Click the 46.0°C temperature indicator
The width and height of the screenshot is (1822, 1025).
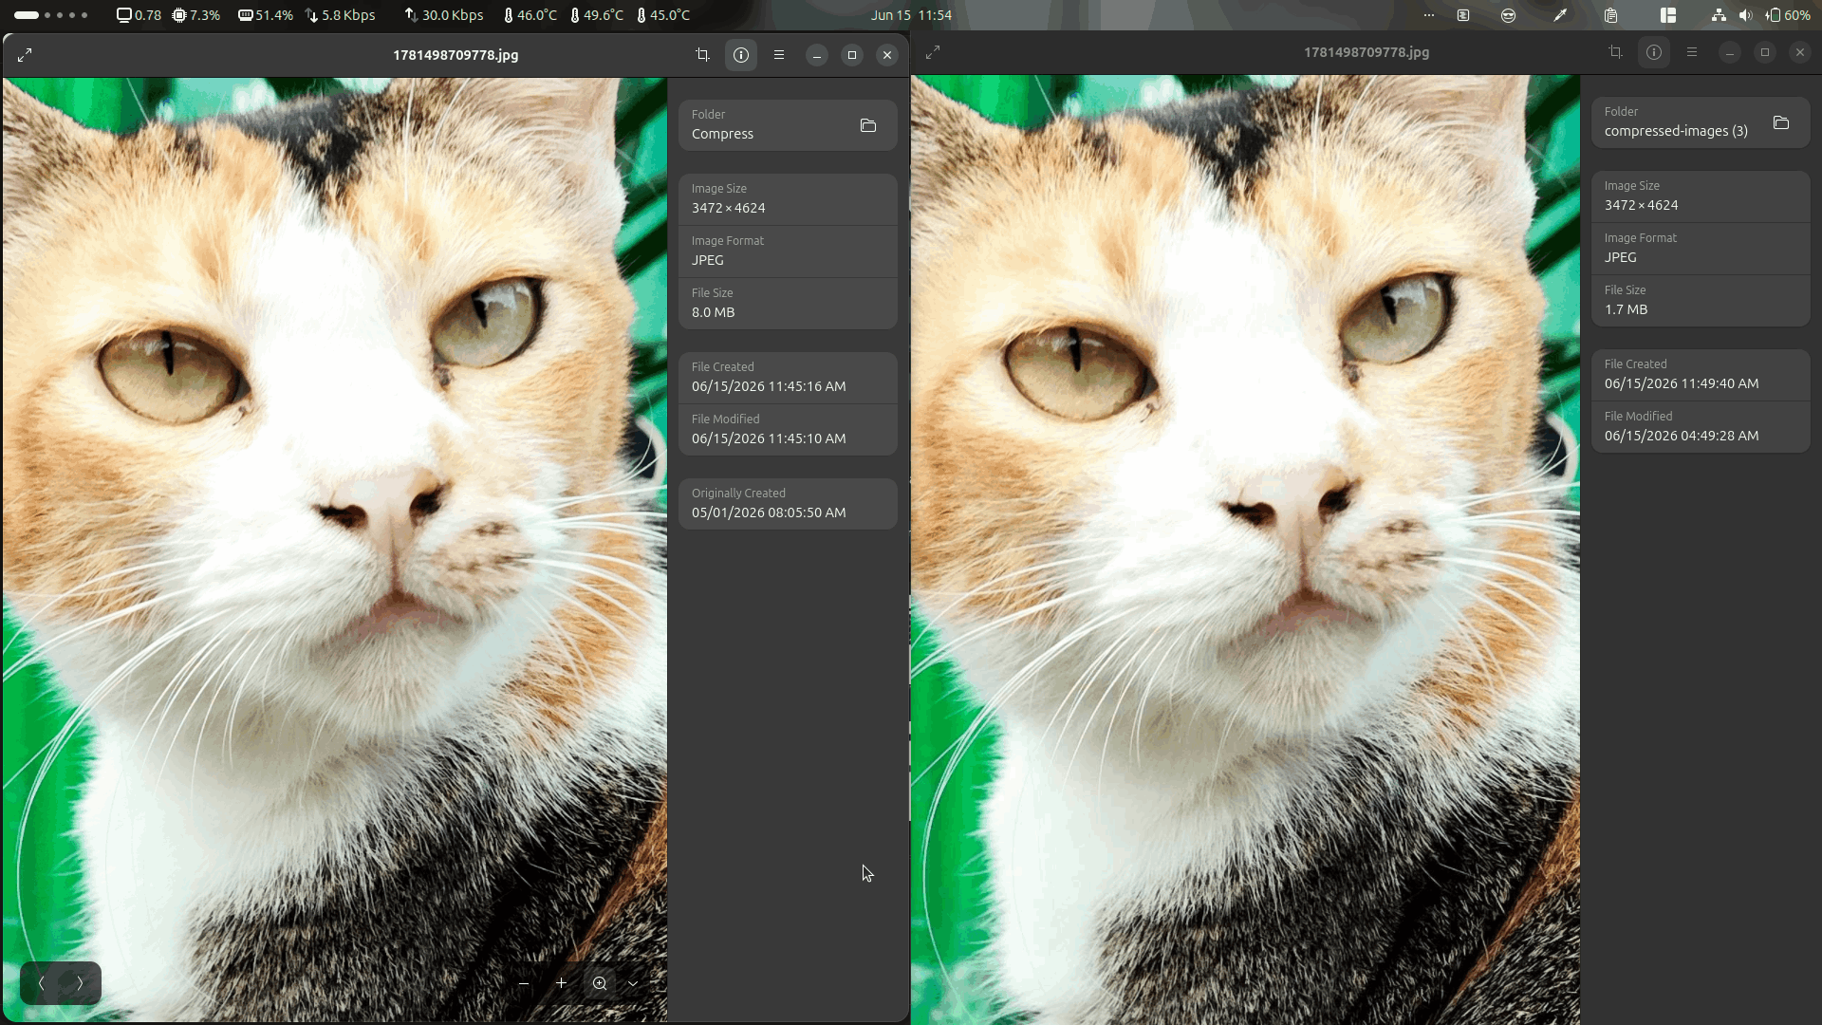pyautogui.click(x=530, y=15)
